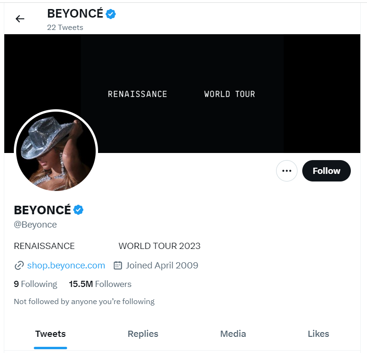Switch to the Tweets tab
This screenshot has height=353, width=367.
(50, 334)
